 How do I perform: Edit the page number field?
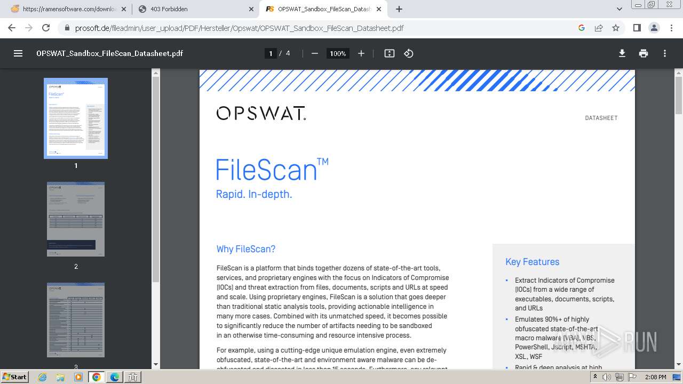(x=271, y=53)
